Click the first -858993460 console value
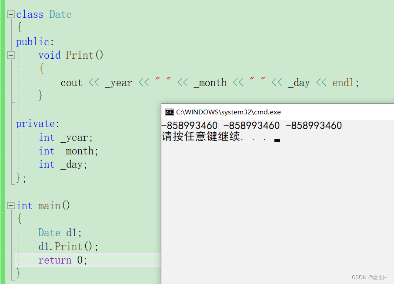 tap(190, 125)
